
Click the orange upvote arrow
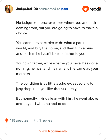point(7,120)
